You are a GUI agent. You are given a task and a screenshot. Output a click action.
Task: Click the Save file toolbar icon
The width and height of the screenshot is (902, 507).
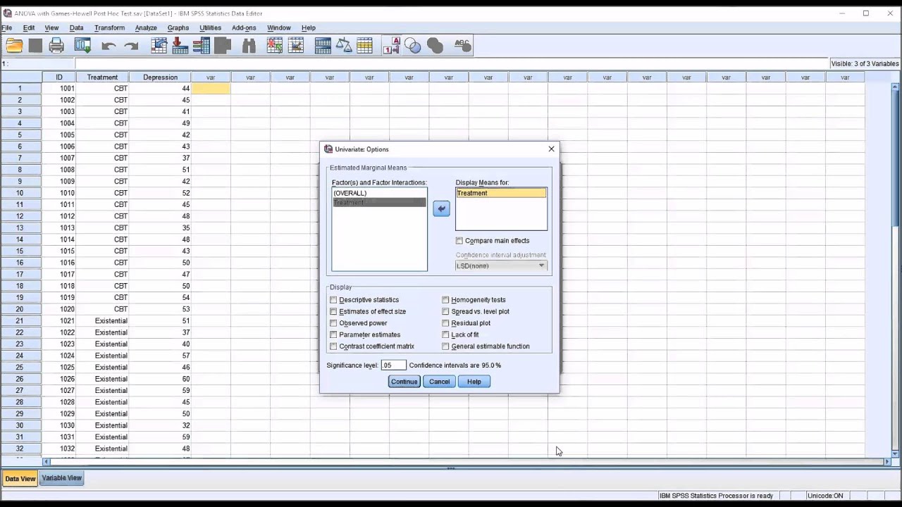(x=35, y=46)
